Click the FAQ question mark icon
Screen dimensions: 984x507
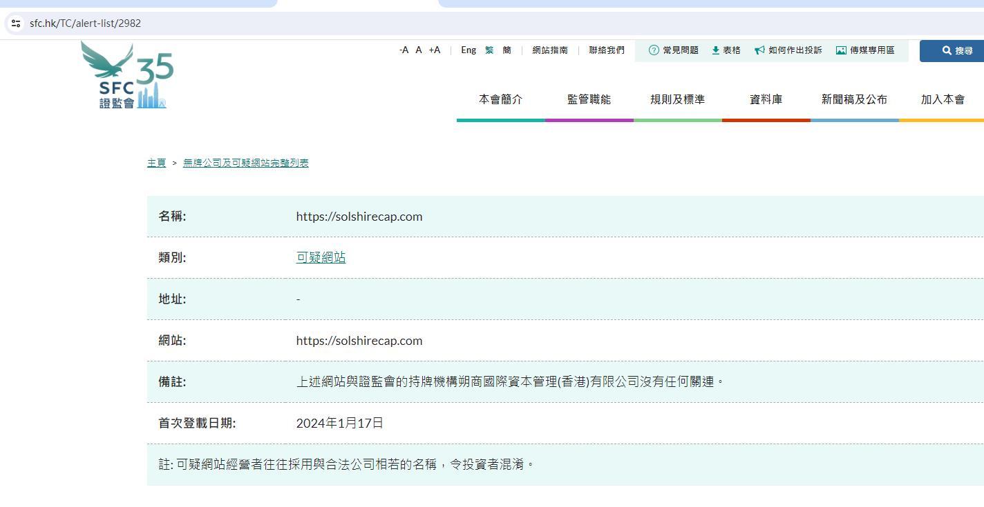point(654,50)
